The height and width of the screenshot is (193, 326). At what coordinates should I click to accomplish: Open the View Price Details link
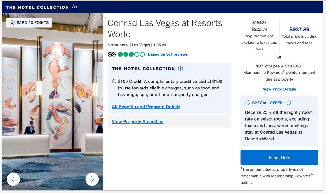[279, 89]
